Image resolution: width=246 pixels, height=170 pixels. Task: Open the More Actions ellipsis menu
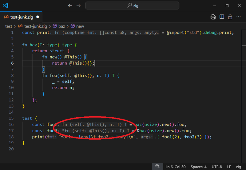click(238, 17)
